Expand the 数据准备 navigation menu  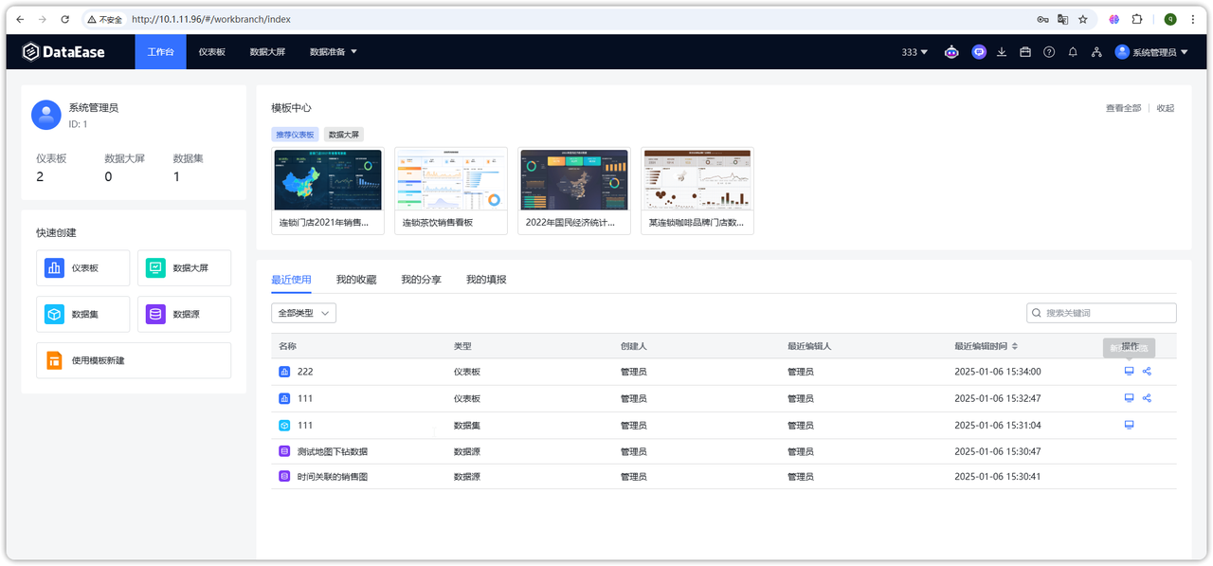pos(333,52)
